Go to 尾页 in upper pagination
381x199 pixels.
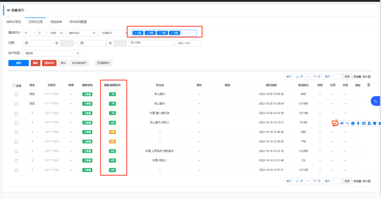(x=327, y=76)
